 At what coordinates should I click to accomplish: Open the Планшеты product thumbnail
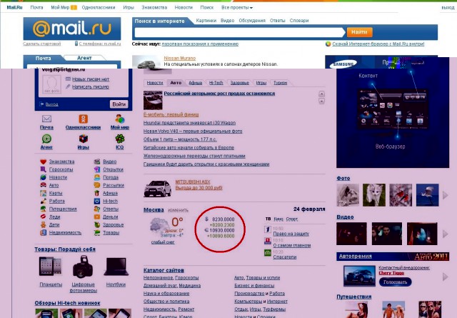pyautogui.click(x=51, y=267)
